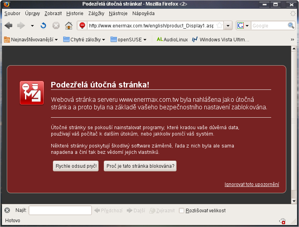Go to the Home page icon
This screenshot has width=299, height=227.
click(69, 25)
